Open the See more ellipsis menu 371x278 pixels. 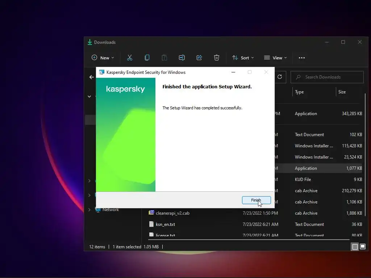pos(302,58)
